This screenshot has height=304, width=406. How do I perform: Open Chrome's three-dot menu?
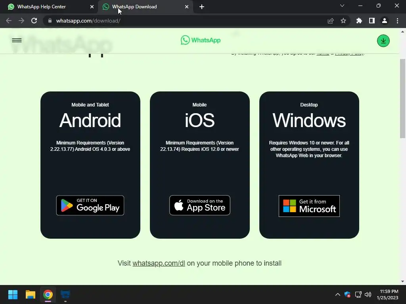tap(397, 21)
